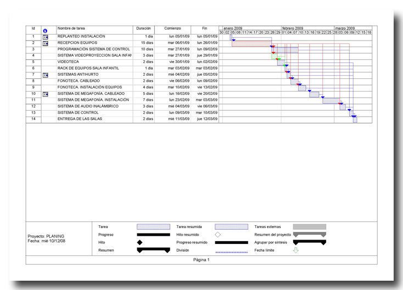Viewport: 403px width, 290px height.
Task: Click the black diamond Hito legend symbol
Action: coord(139,242)
